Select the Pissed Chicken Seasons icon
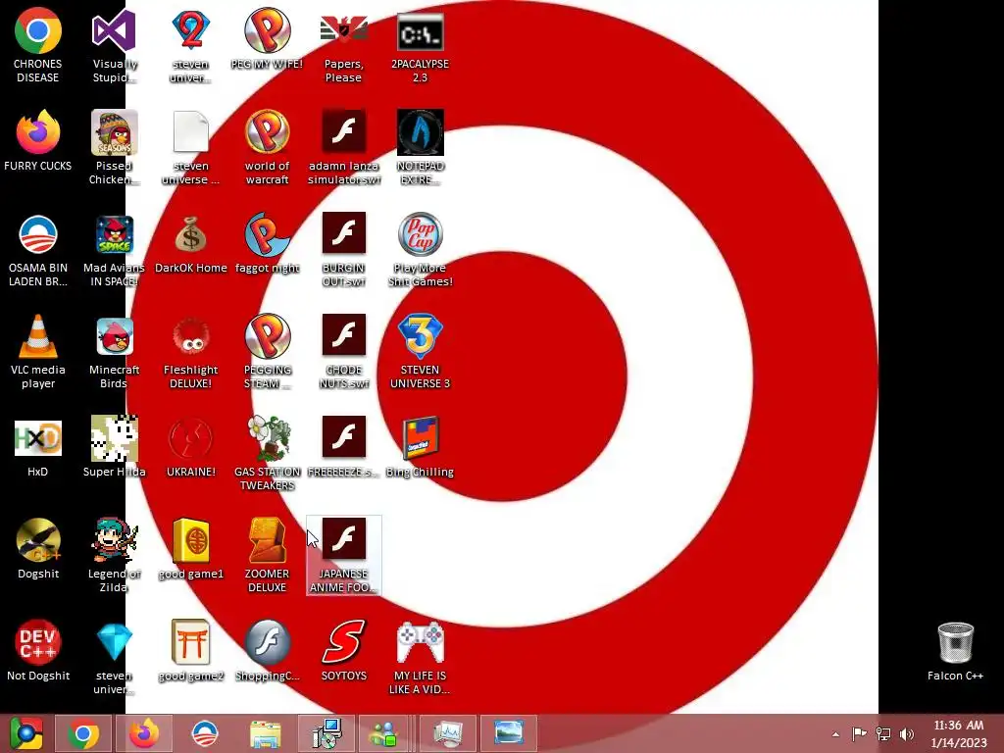Screen dimensions: 1004x753 point(114,147)
